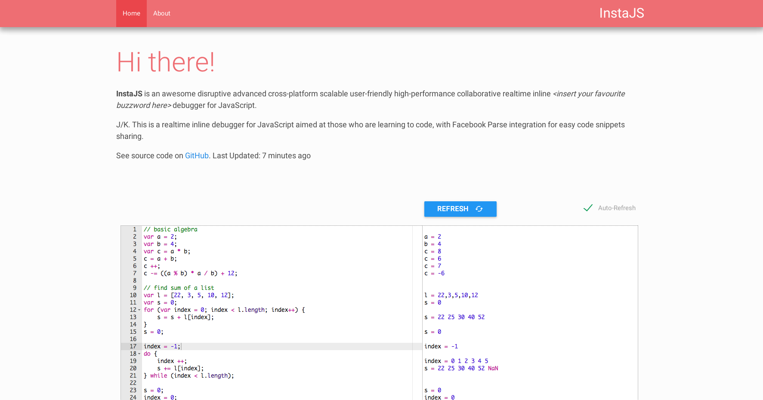Click output 'l = 22,3,5,10,12'
This screenshot has height=400, width=763.
click(x=451, y=295)
